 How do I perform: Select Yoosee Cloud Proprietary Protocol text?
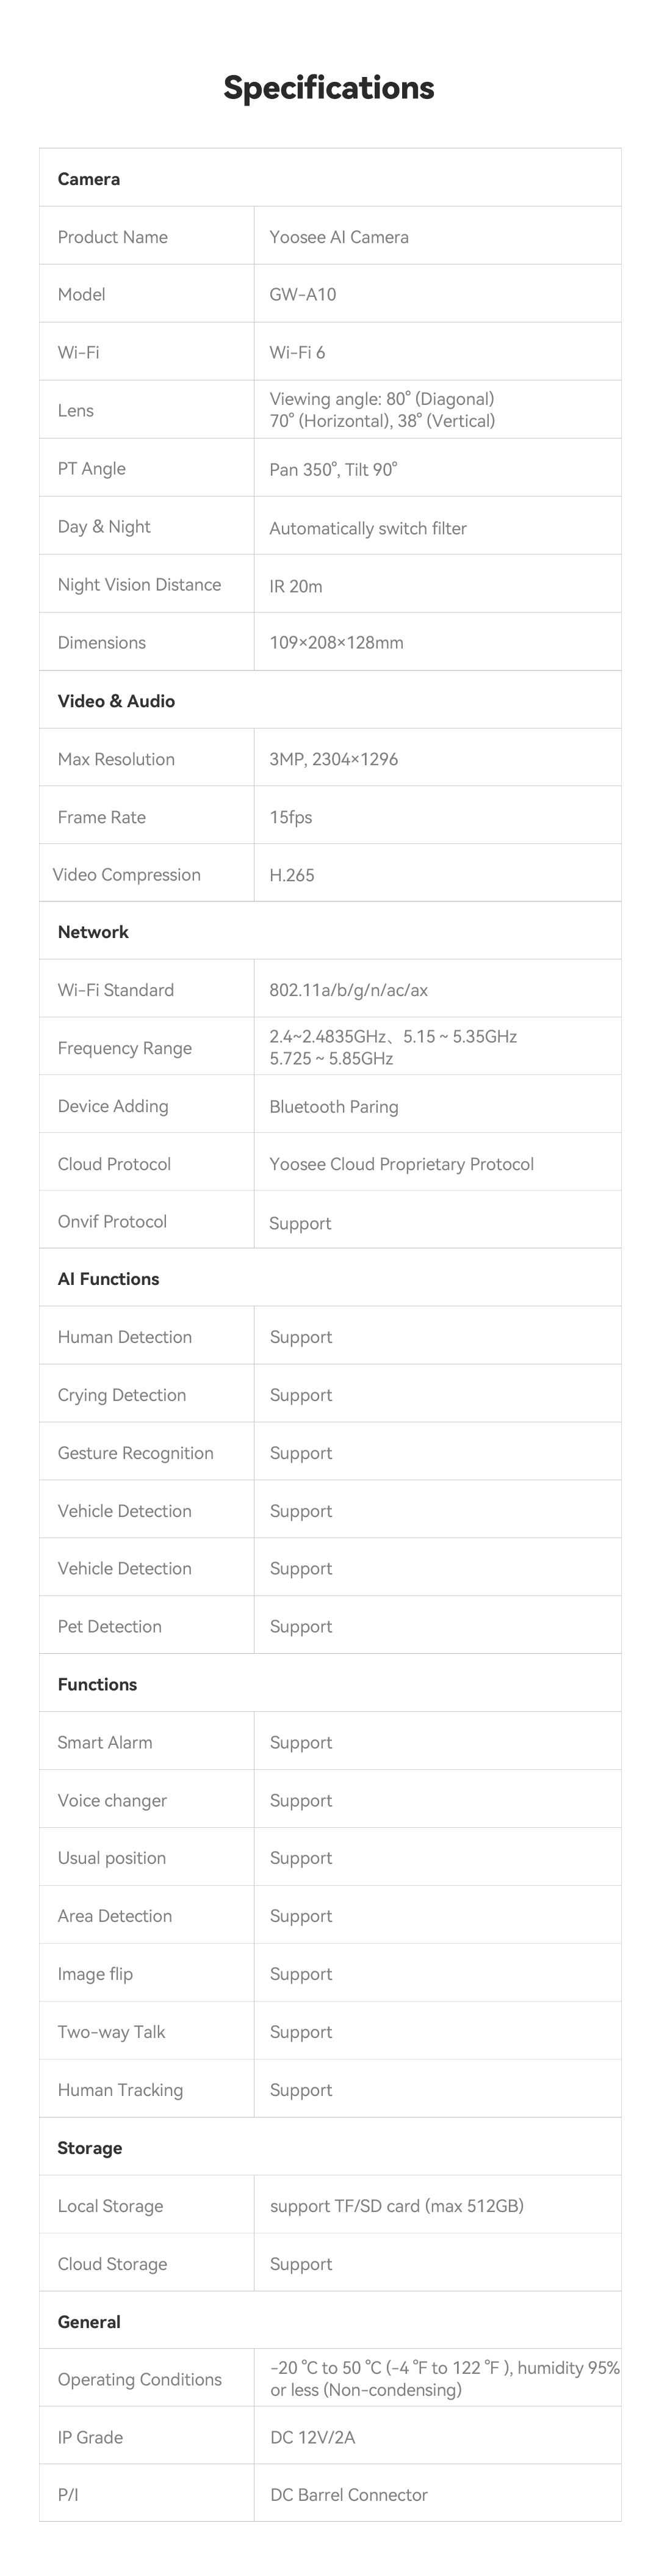[x=402, y=1164]
